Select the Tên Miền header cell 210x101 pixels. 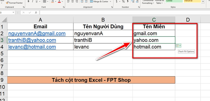(x=154, y=27)
